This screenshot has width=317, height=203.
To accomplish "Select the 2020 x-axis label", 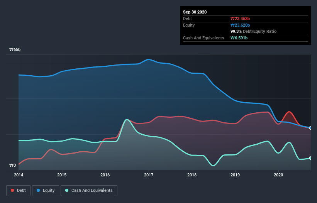I will tap(278, 175).
